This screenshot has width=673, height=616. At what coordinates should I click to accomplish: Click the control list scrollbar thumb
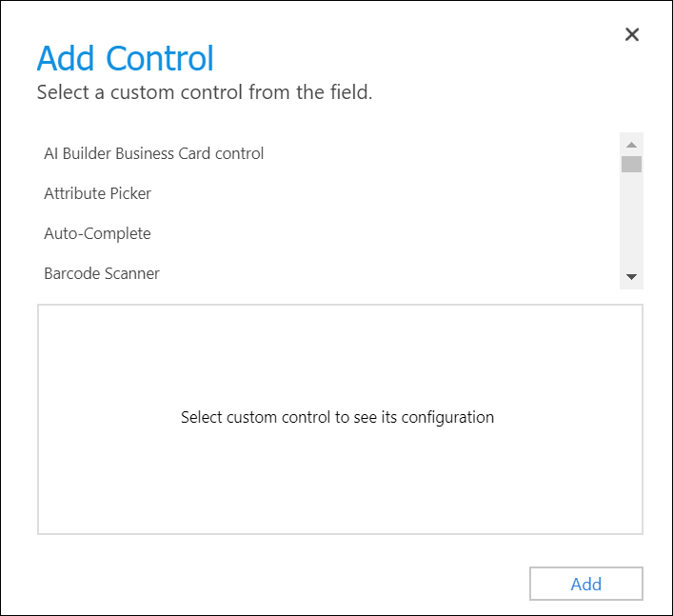631,164
